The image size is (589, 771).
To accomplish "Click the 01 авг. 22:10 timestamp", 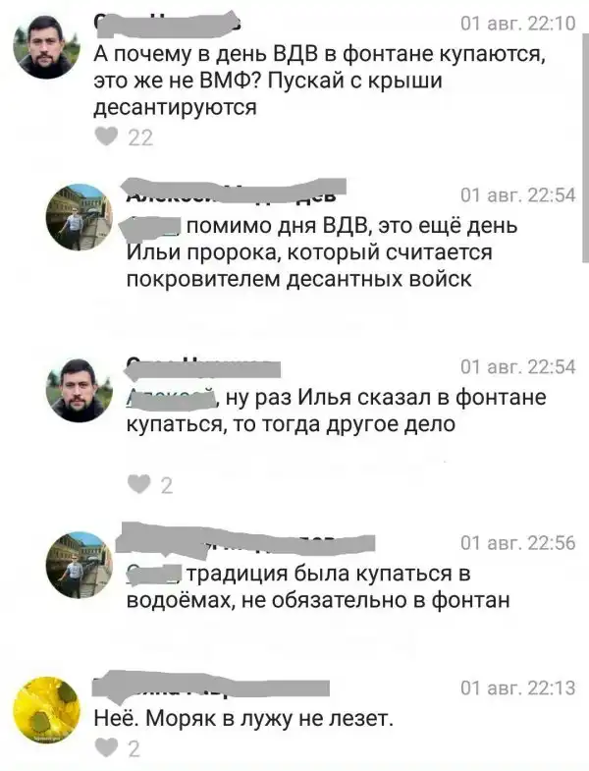I will 517,24.
